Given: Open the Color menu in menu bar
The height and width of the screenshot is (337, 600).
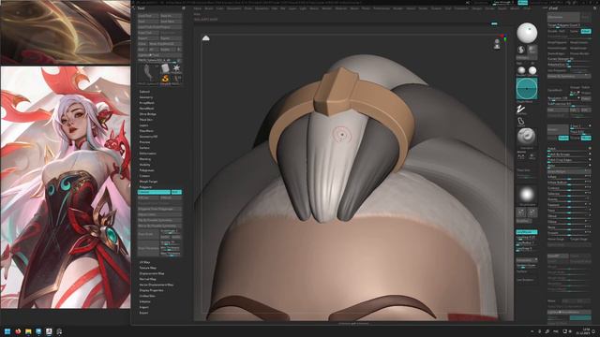Looking at the screenshot, I should point(220,8).
